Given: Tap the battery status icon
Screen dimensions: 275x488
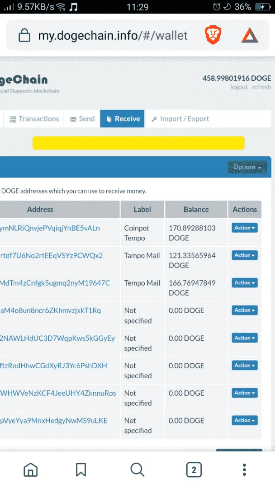Looking at the screenshot, I should (x=263, y=7).
